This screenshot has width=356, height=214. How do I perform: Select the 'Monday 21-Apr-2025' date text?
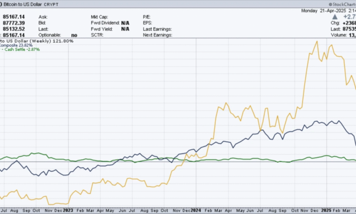pyautogui.click(x=324, y=10)
